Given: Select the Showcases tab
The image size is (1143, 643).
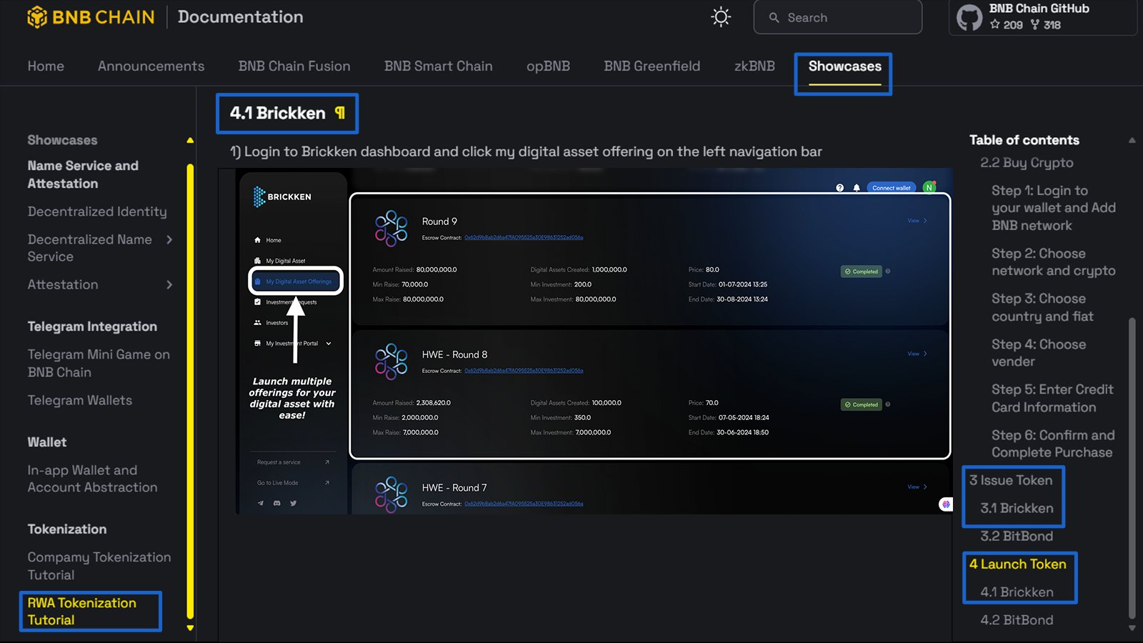Looking at the screenshot, I should tap(844, 66).
